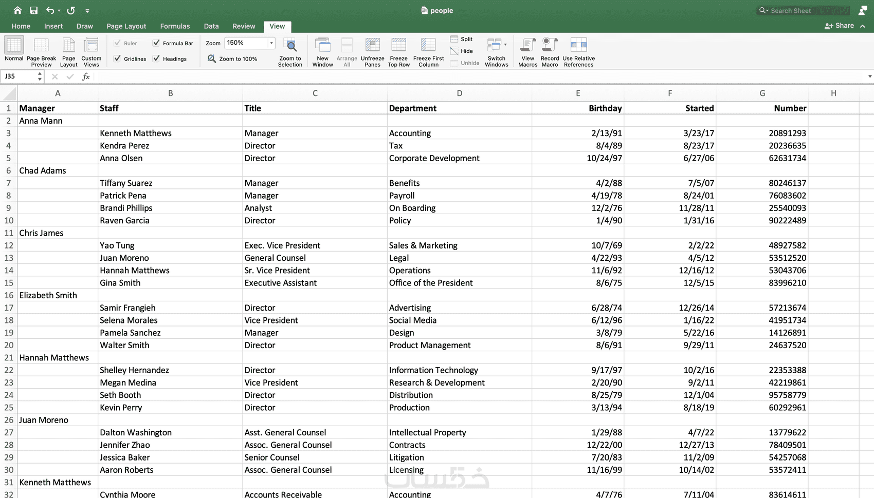The height and width of the screenshot is (498, 874).
Task: Switch to the Data tab
Action: (211, 26)
